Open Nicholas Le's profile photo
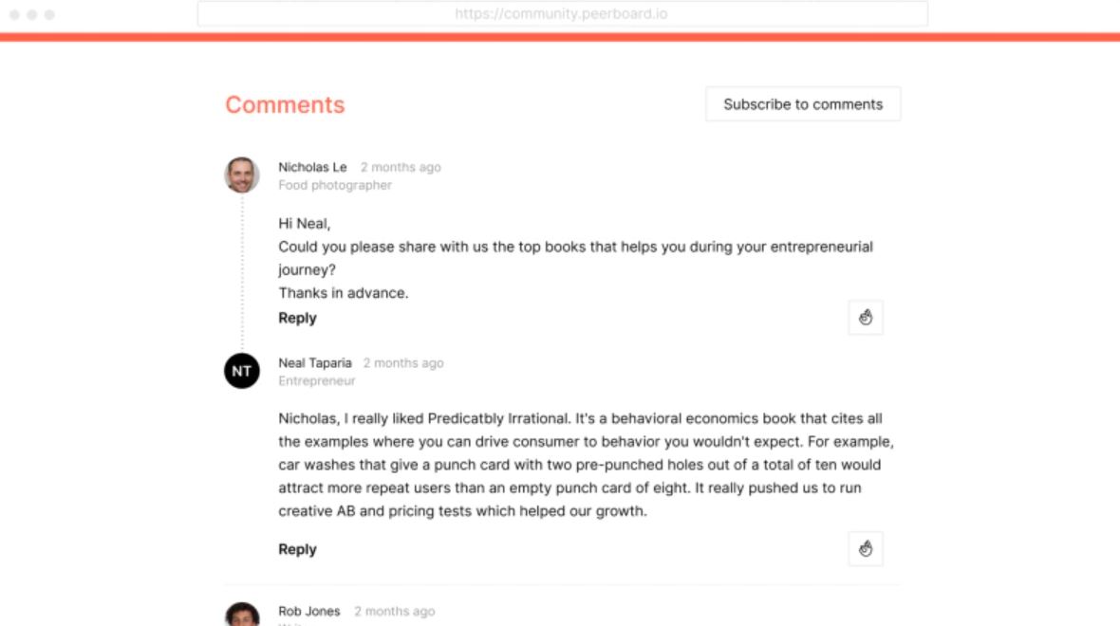 point(241,175)
